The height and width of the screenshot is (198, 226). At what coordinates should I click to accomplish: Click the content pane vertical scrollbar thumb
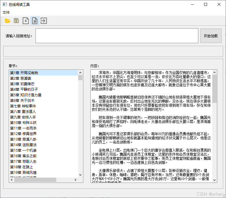(214, 89)
